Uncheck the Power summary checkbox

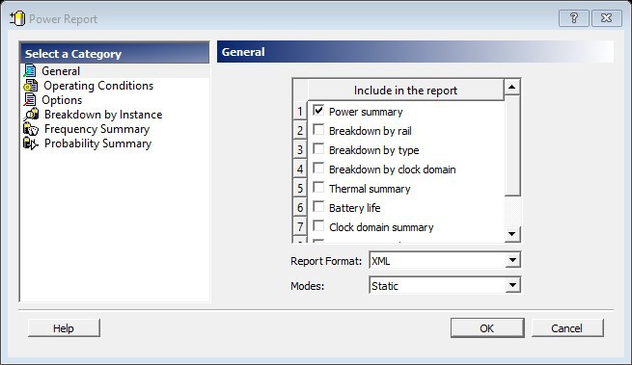click(318, 110)
